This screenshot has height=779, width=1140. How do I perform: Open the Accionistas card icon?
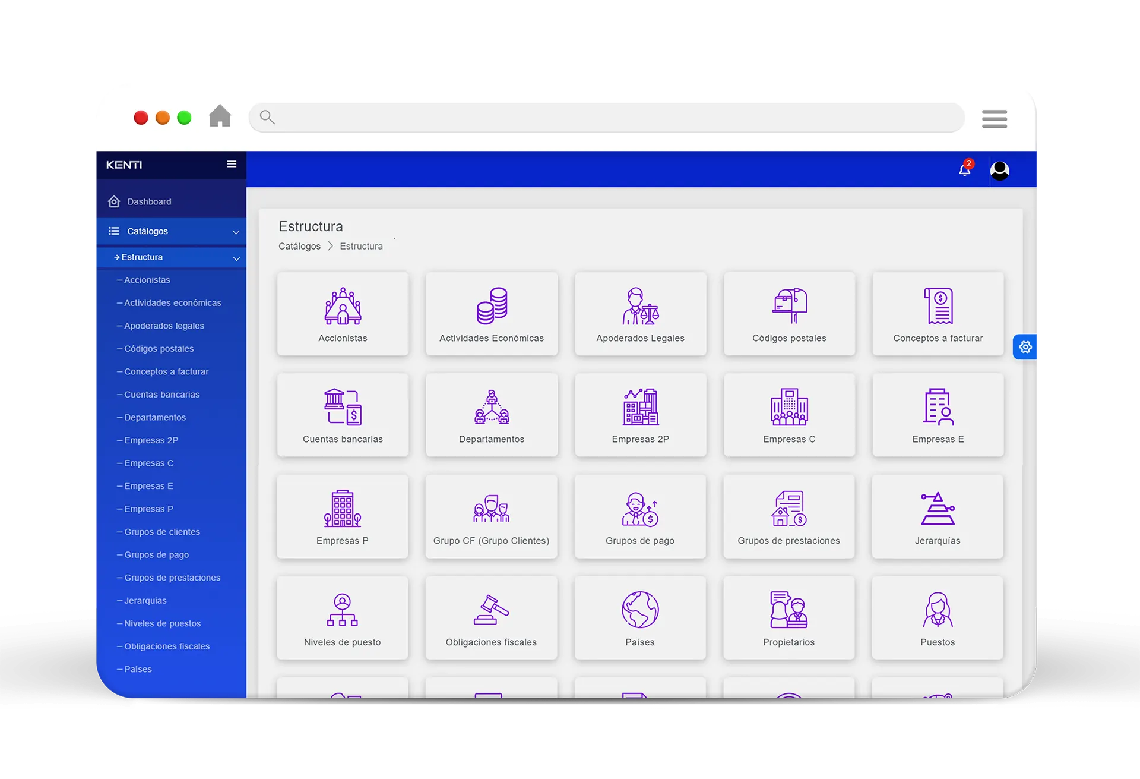click(343, 306)
